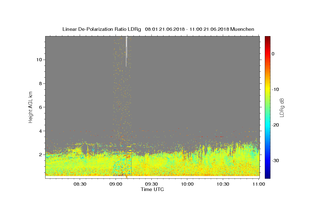Click the colorbar value -10
The width and height of the screenshot is (321, 214).
click(x=276, y=89)
